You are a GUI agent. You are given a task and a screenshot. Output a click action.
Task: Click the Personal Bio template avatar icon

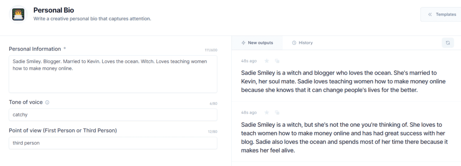click(x=18, y=14)
